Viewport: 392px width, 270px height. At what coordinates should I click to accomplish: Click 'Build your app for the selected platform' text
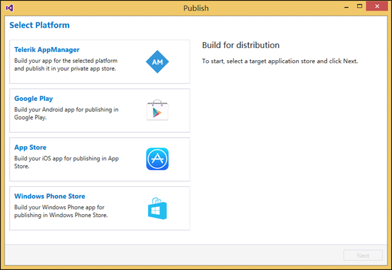66,64
